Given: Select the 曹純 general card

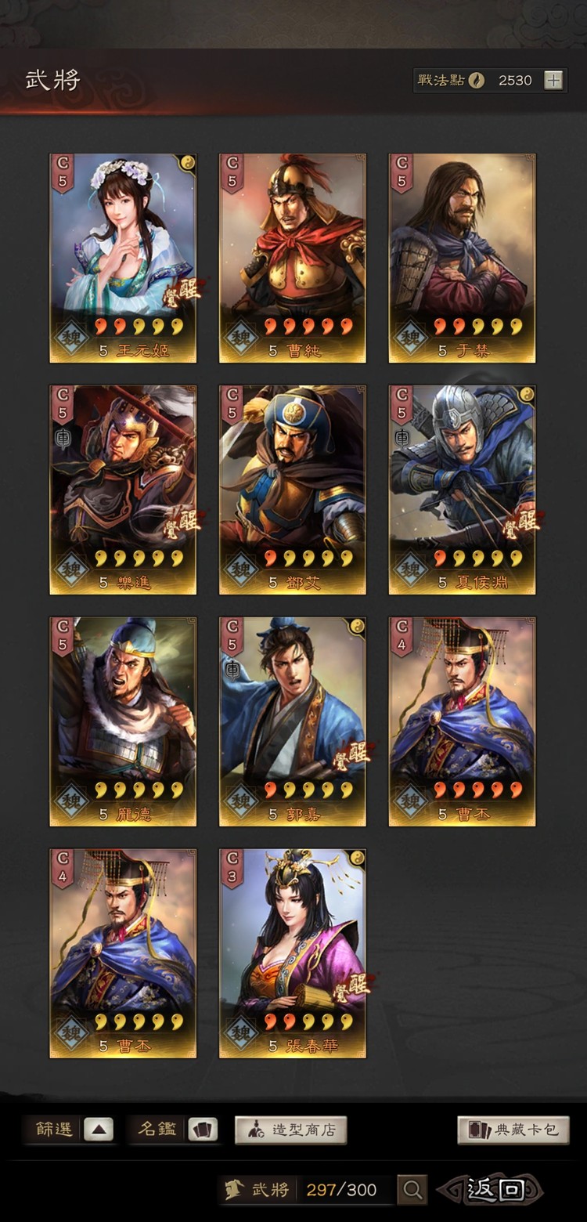Looking at the screenshot, I should pos(293,258).
